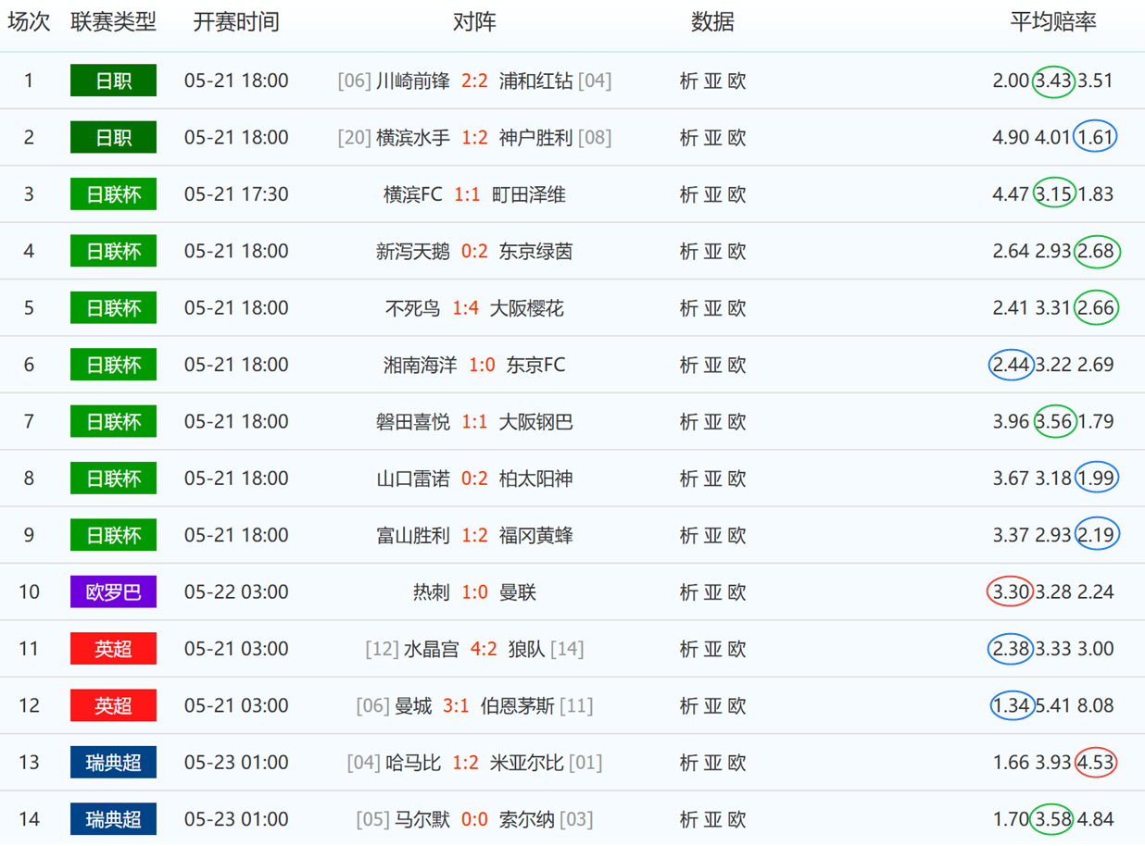
Task: Open 亚 link for 水晶宫 match
Action: click(x=712, y=649)
